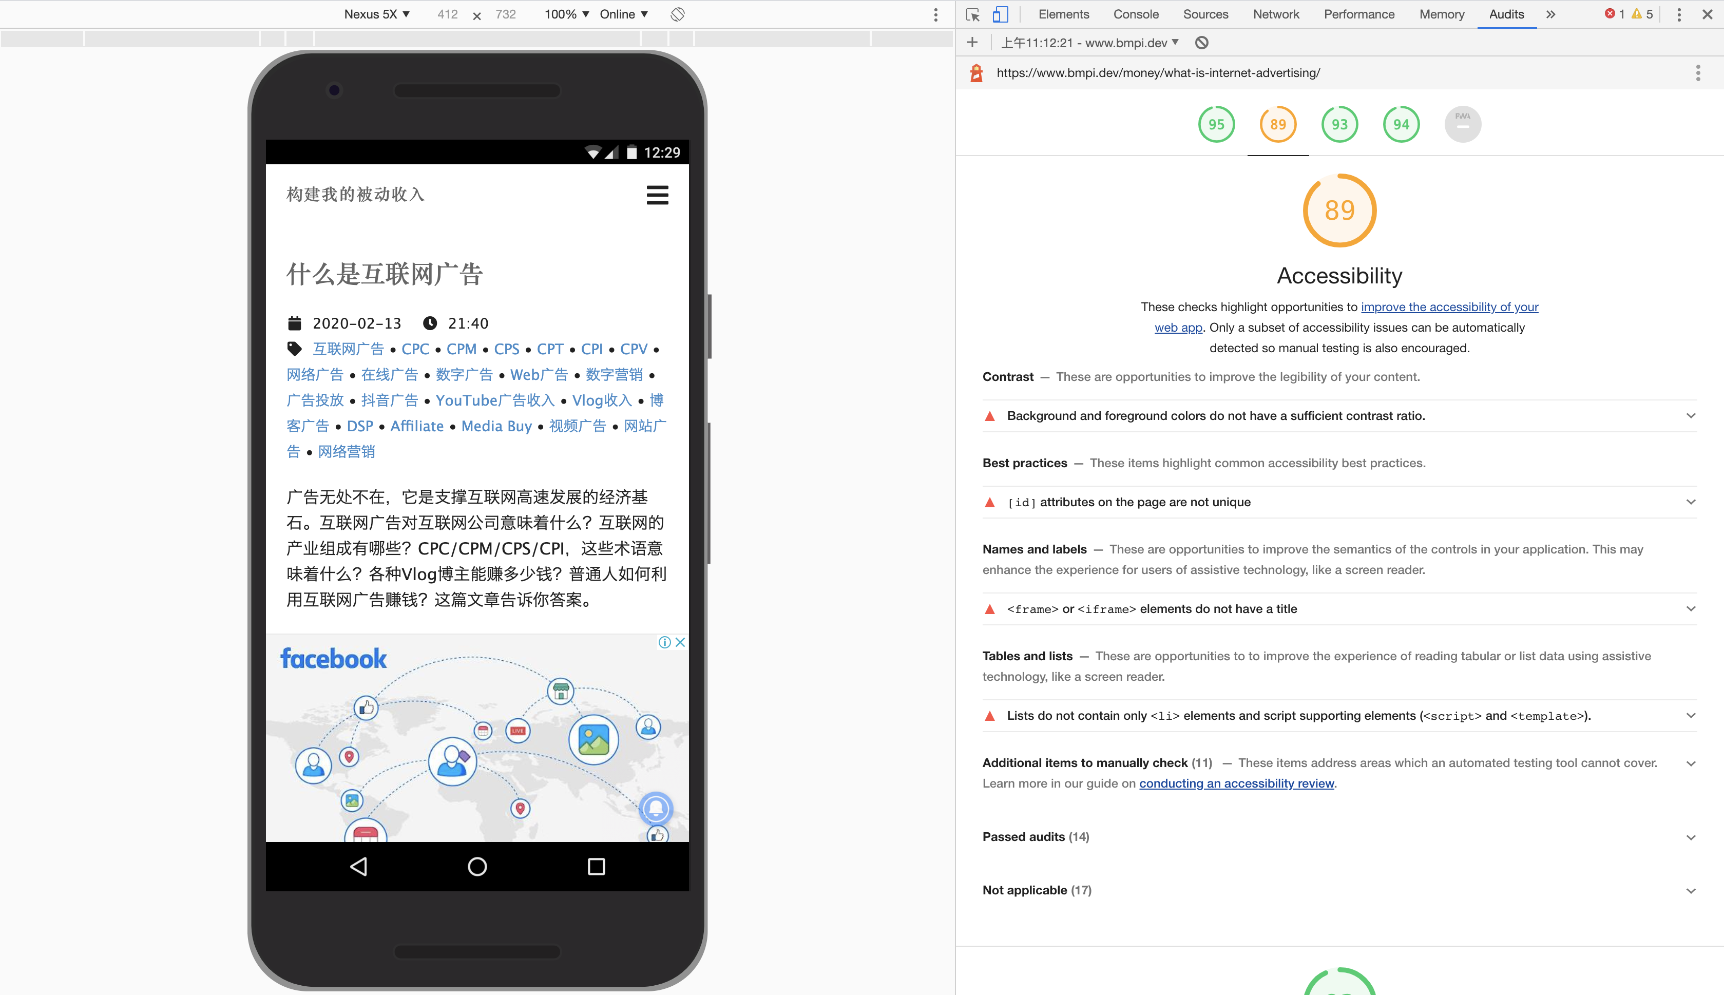Open the Online network throttling dropdown
Viewport: 1724px width, 995px height.
click(623, 14)
